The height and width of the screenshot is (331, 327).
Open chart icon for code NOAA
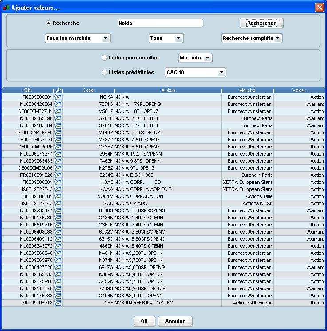point(58,190)
